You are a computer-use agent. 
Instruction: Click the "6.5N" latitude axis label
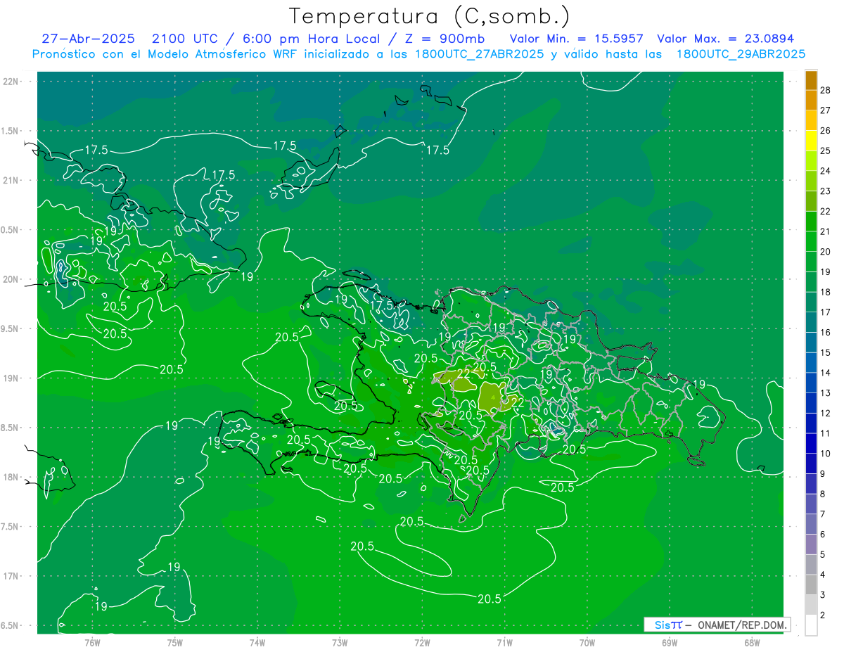click(11, 626)
